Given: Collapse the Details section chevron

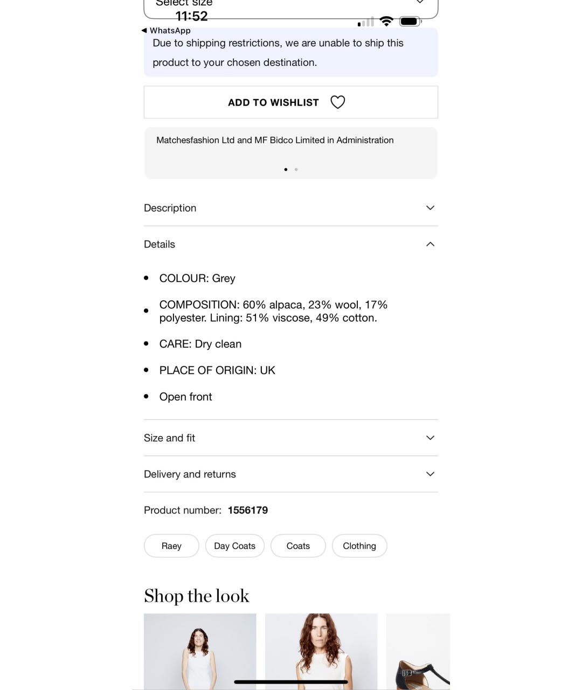Looking at the screenshot, I should [x=430, y=244].
